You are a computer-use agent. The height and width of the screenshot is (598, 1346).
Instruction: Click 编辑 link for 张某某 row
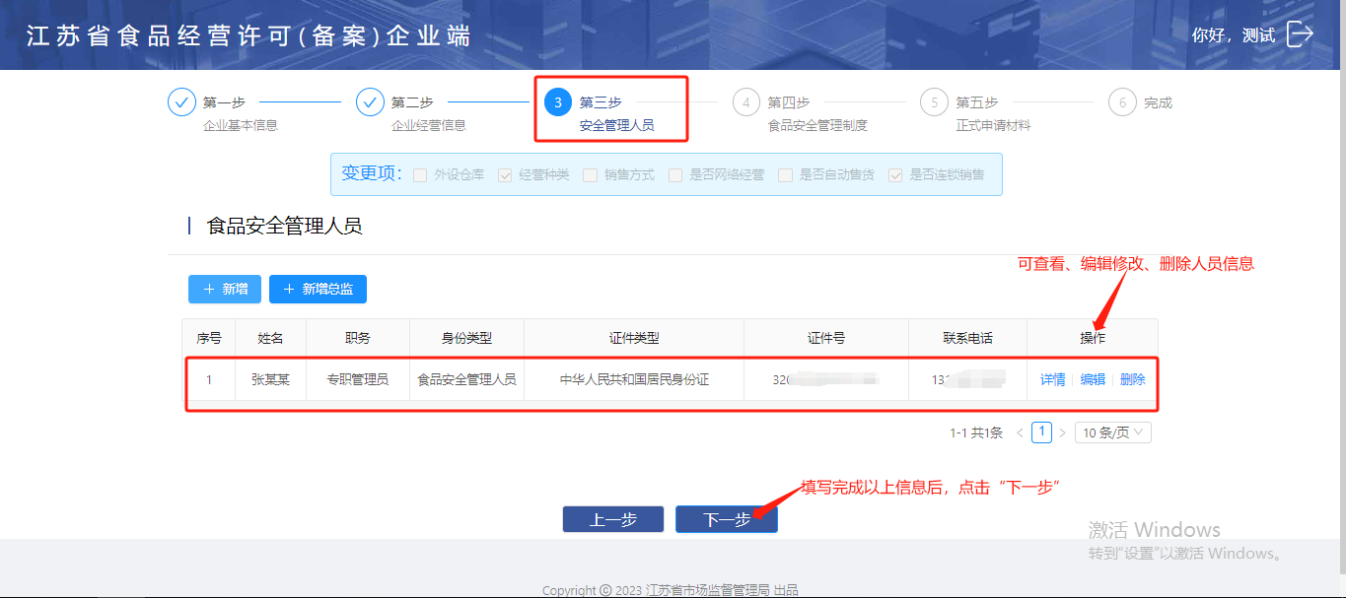(1093, 379)
